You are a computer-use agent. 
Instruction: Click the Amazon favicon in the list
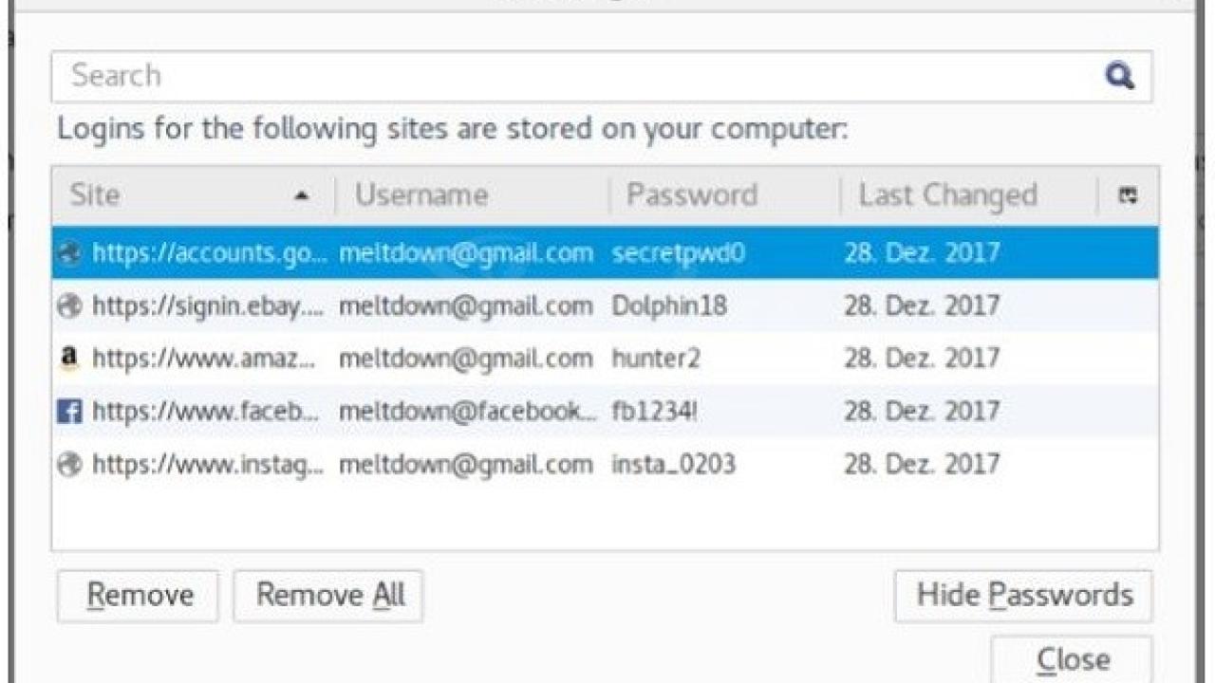(69, 358)
